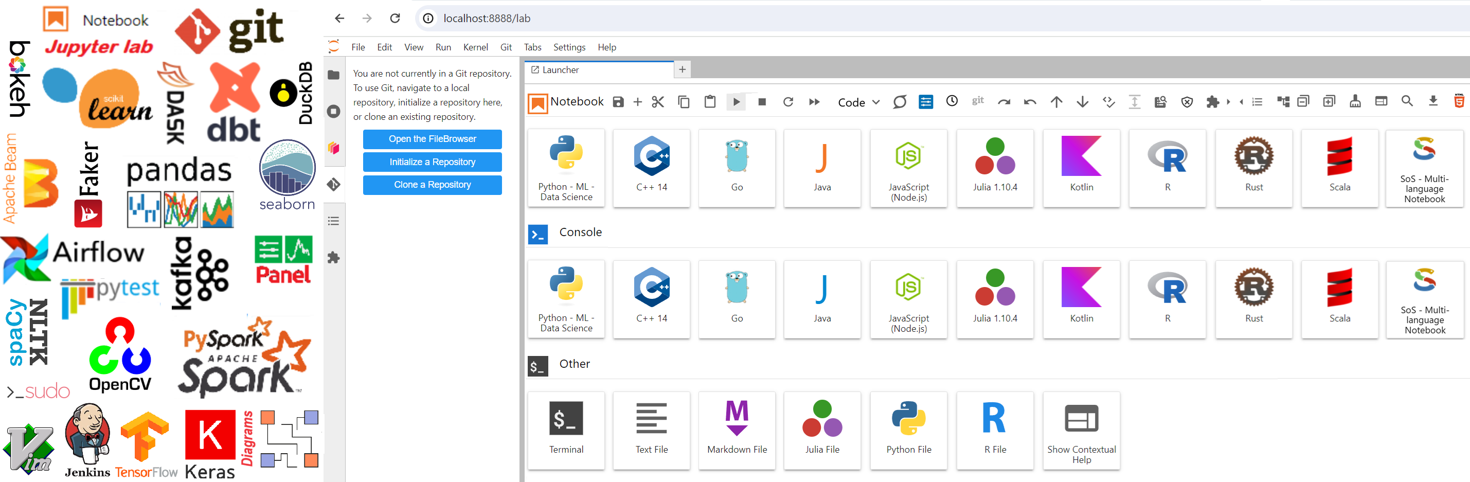Launch a Julia 1.10.4 console
1470x482 pixels.
point(995,299)
